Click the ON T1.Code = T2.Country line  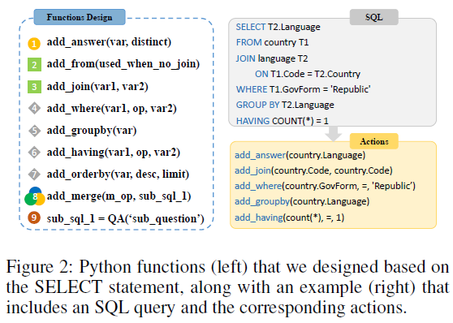(308, 74)
